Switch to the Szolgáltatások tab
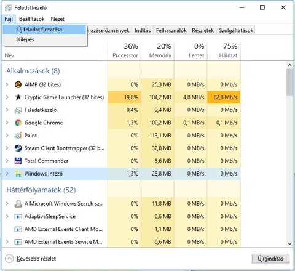The width and height of the screenshot is (295, 271). pyautogui.click(x=236, y=31)
